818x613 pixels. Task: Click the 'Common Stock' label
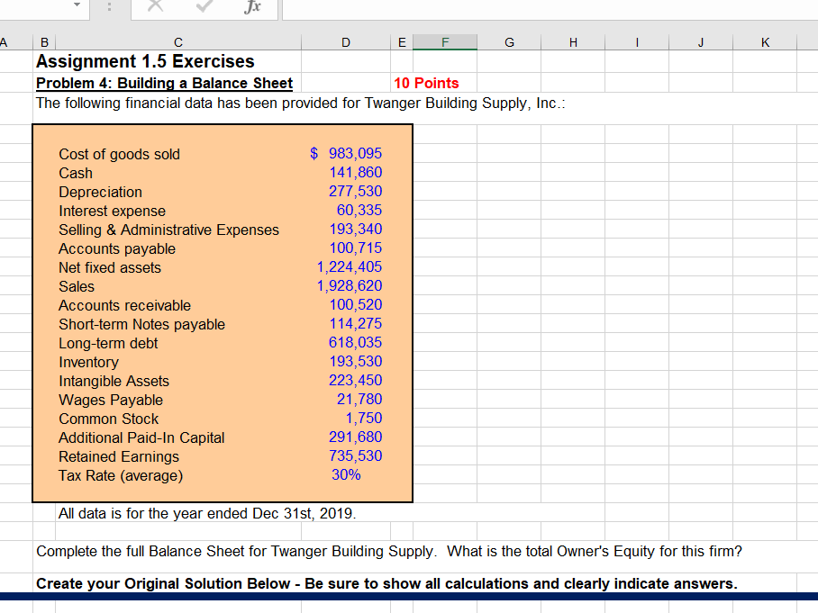(x=108, y=419)
